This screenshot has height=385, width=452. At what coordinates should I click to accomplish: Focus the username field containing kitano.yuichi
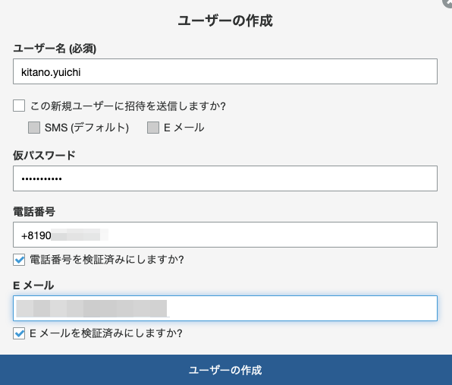coord(225,71)
